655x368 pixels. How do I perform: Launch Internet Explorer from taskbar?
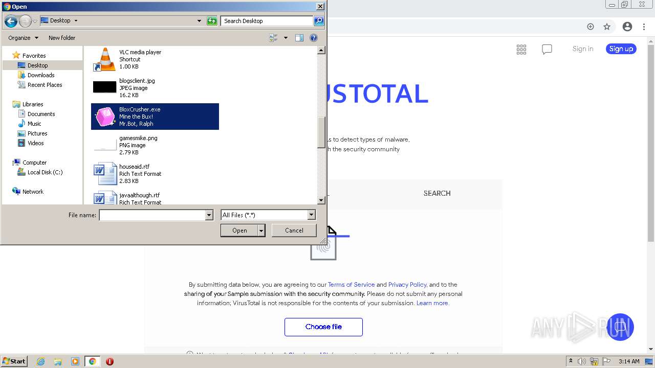pos(40,361)
